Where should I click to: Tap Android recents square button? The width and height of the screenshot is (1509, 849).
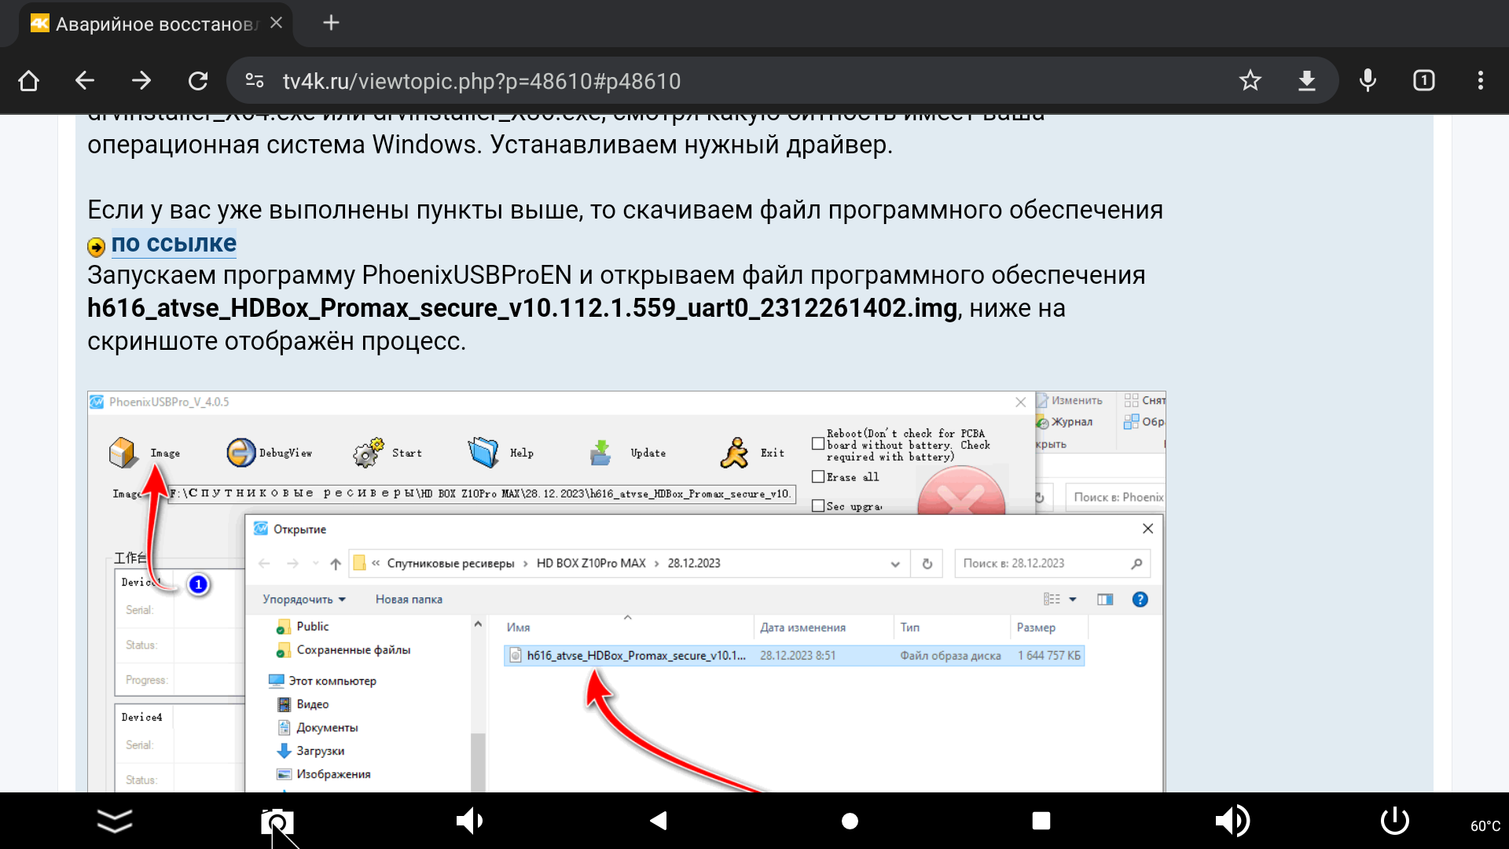[x=1041, y=821]
